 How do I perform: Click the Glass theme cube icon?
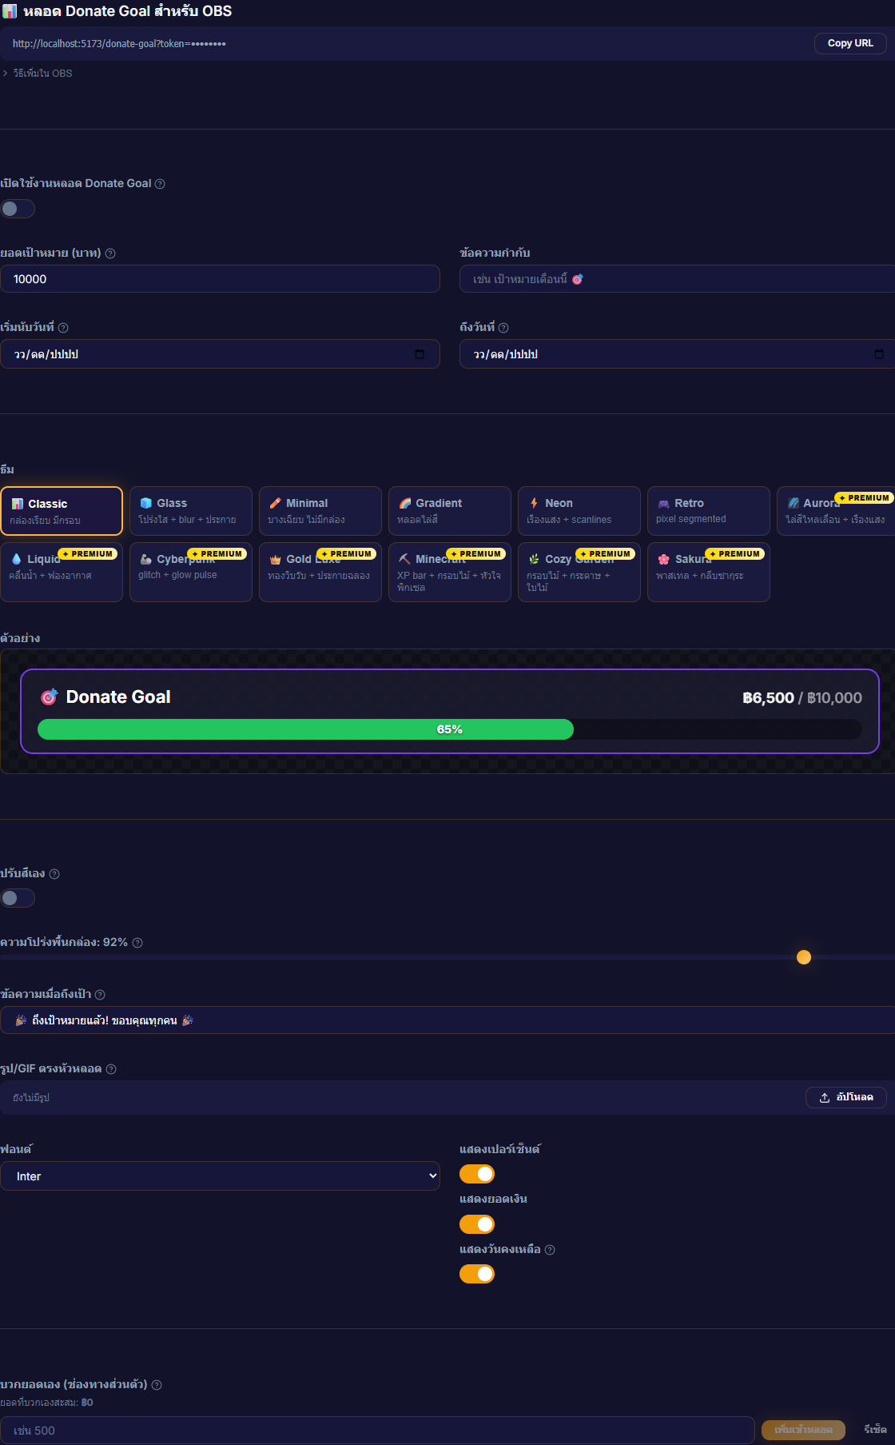145,503
